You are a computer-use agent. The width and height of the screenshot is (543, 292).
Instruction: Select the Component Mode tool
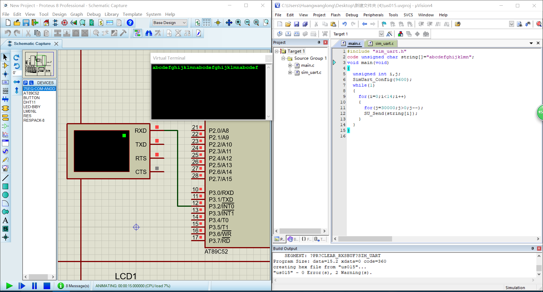pyautogui.click(x=5, y=66)
